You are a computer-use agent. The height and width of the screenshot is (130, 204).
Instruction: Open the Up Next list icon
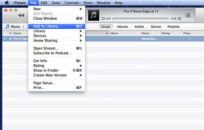188,15
